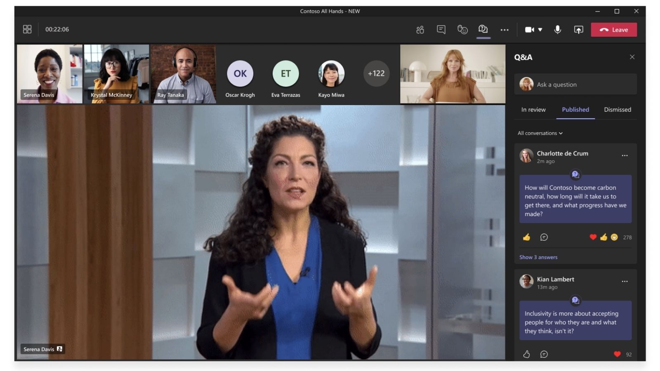Open the participants list icon

point(420,30)
